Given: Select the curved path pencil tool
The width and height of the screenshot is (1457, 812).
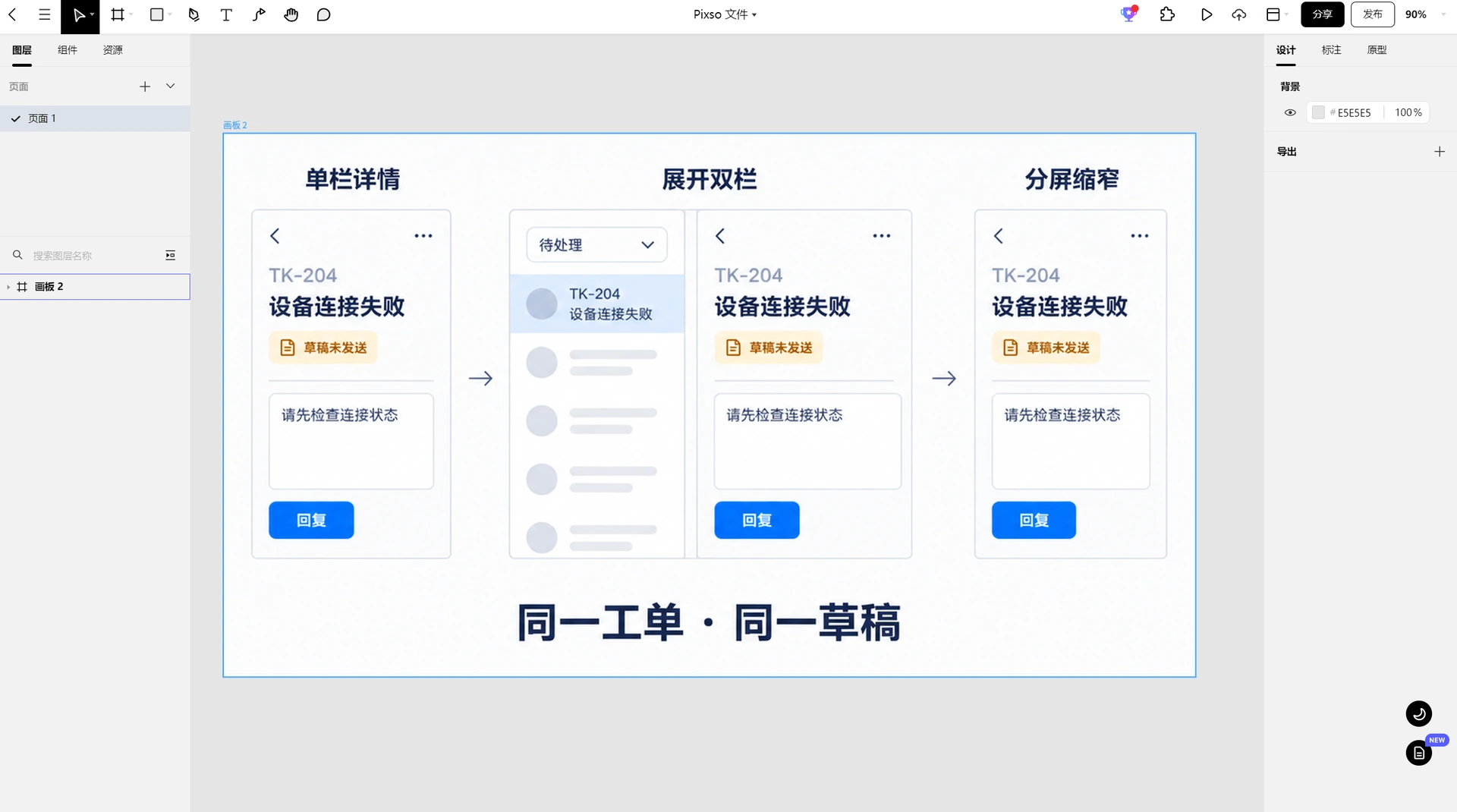Looking at the screenshot, I should pos(259,14).
